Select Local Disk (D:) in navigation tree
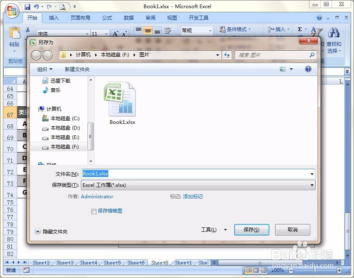Viewport: 354px width, 278px height. pos(61,128)
